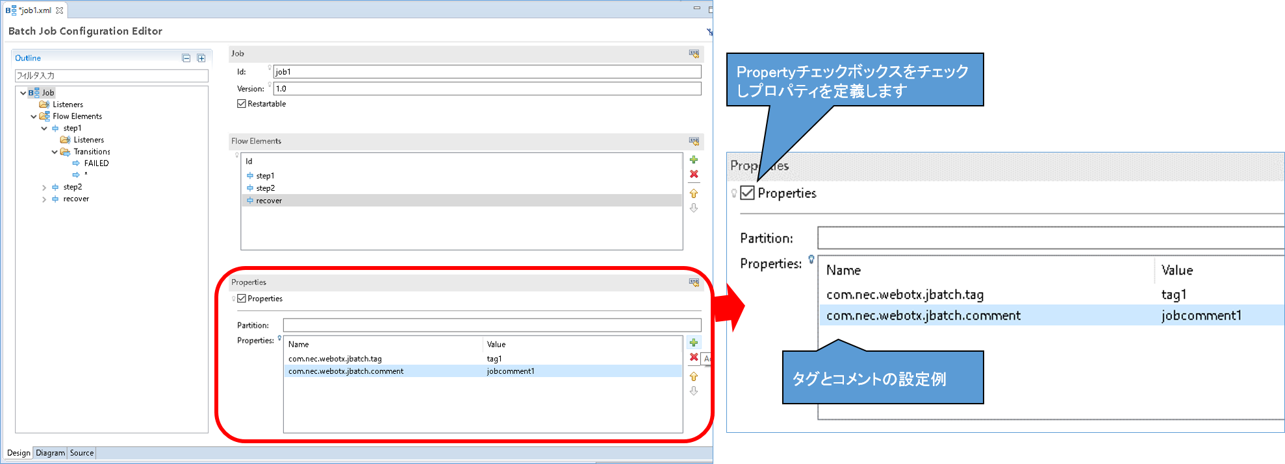Viewport: 1285px width, 464px height.
Task: Select the FAILED transition in Outline
Action: point(96,164)
